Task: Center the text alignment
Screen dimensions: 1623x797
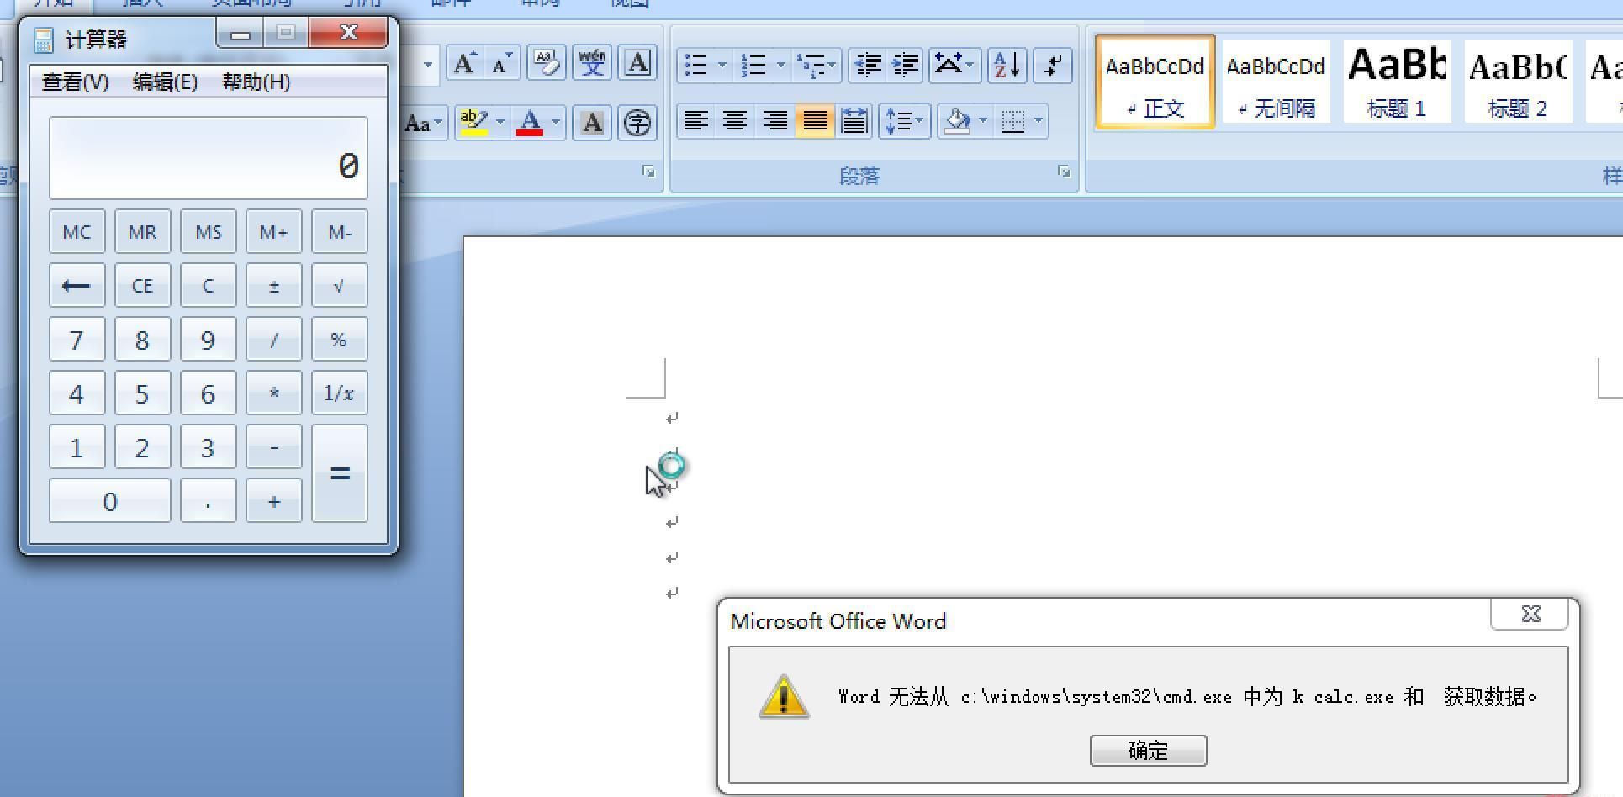Action: [x=735, y=121]
